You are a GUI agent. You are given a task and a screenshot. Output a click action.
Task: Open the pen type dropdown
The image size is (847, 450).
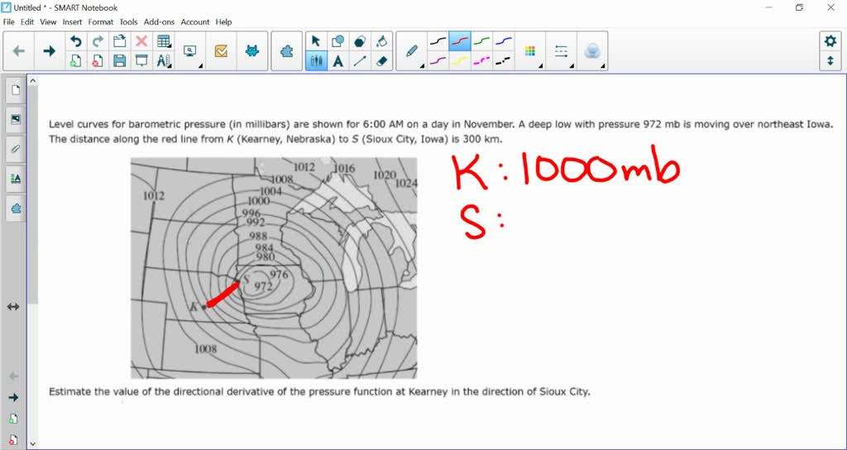coord(412,50)
